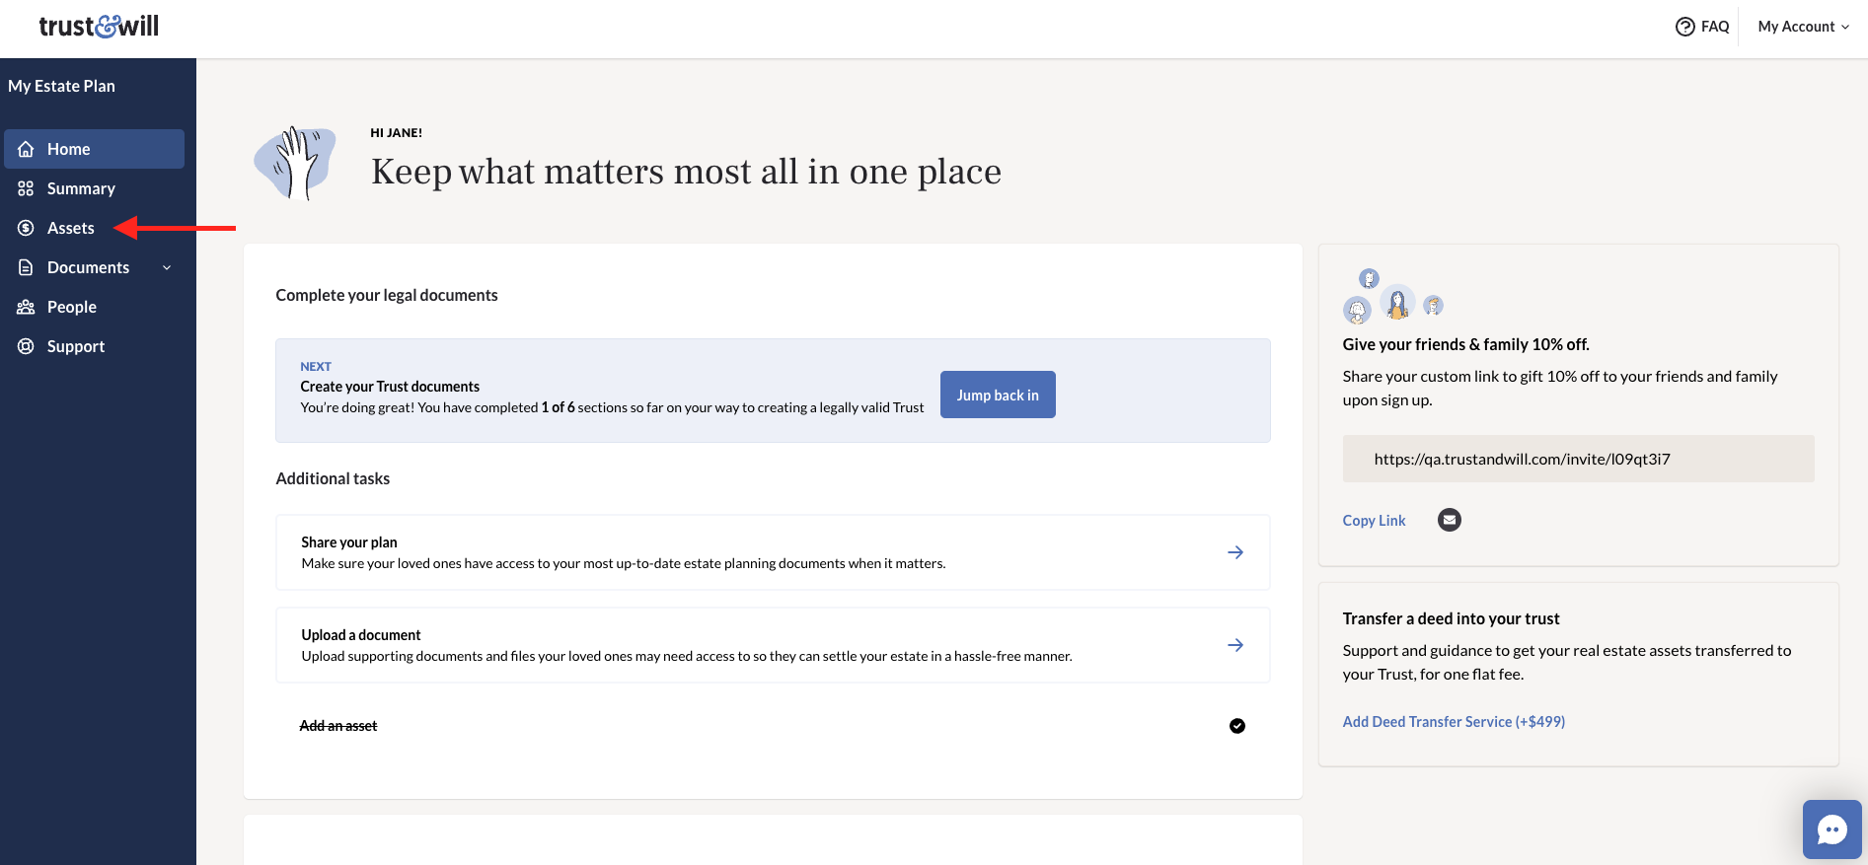Click Give your friends & family 10% off heading
The width and height of the screenshot is (1868, 865).
pyautogui.click(x=1465, y=344)
